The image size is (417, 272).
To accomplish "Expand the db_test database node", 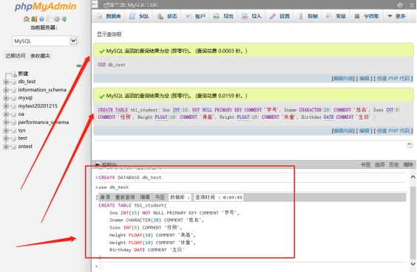I will point(6,82).
